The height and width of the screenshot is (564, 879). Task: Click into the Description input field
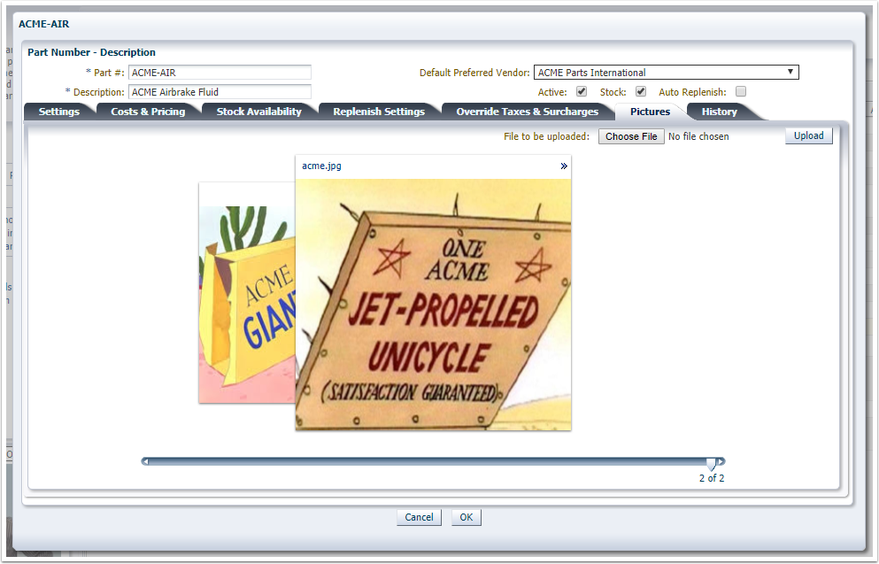pos(220,92)
